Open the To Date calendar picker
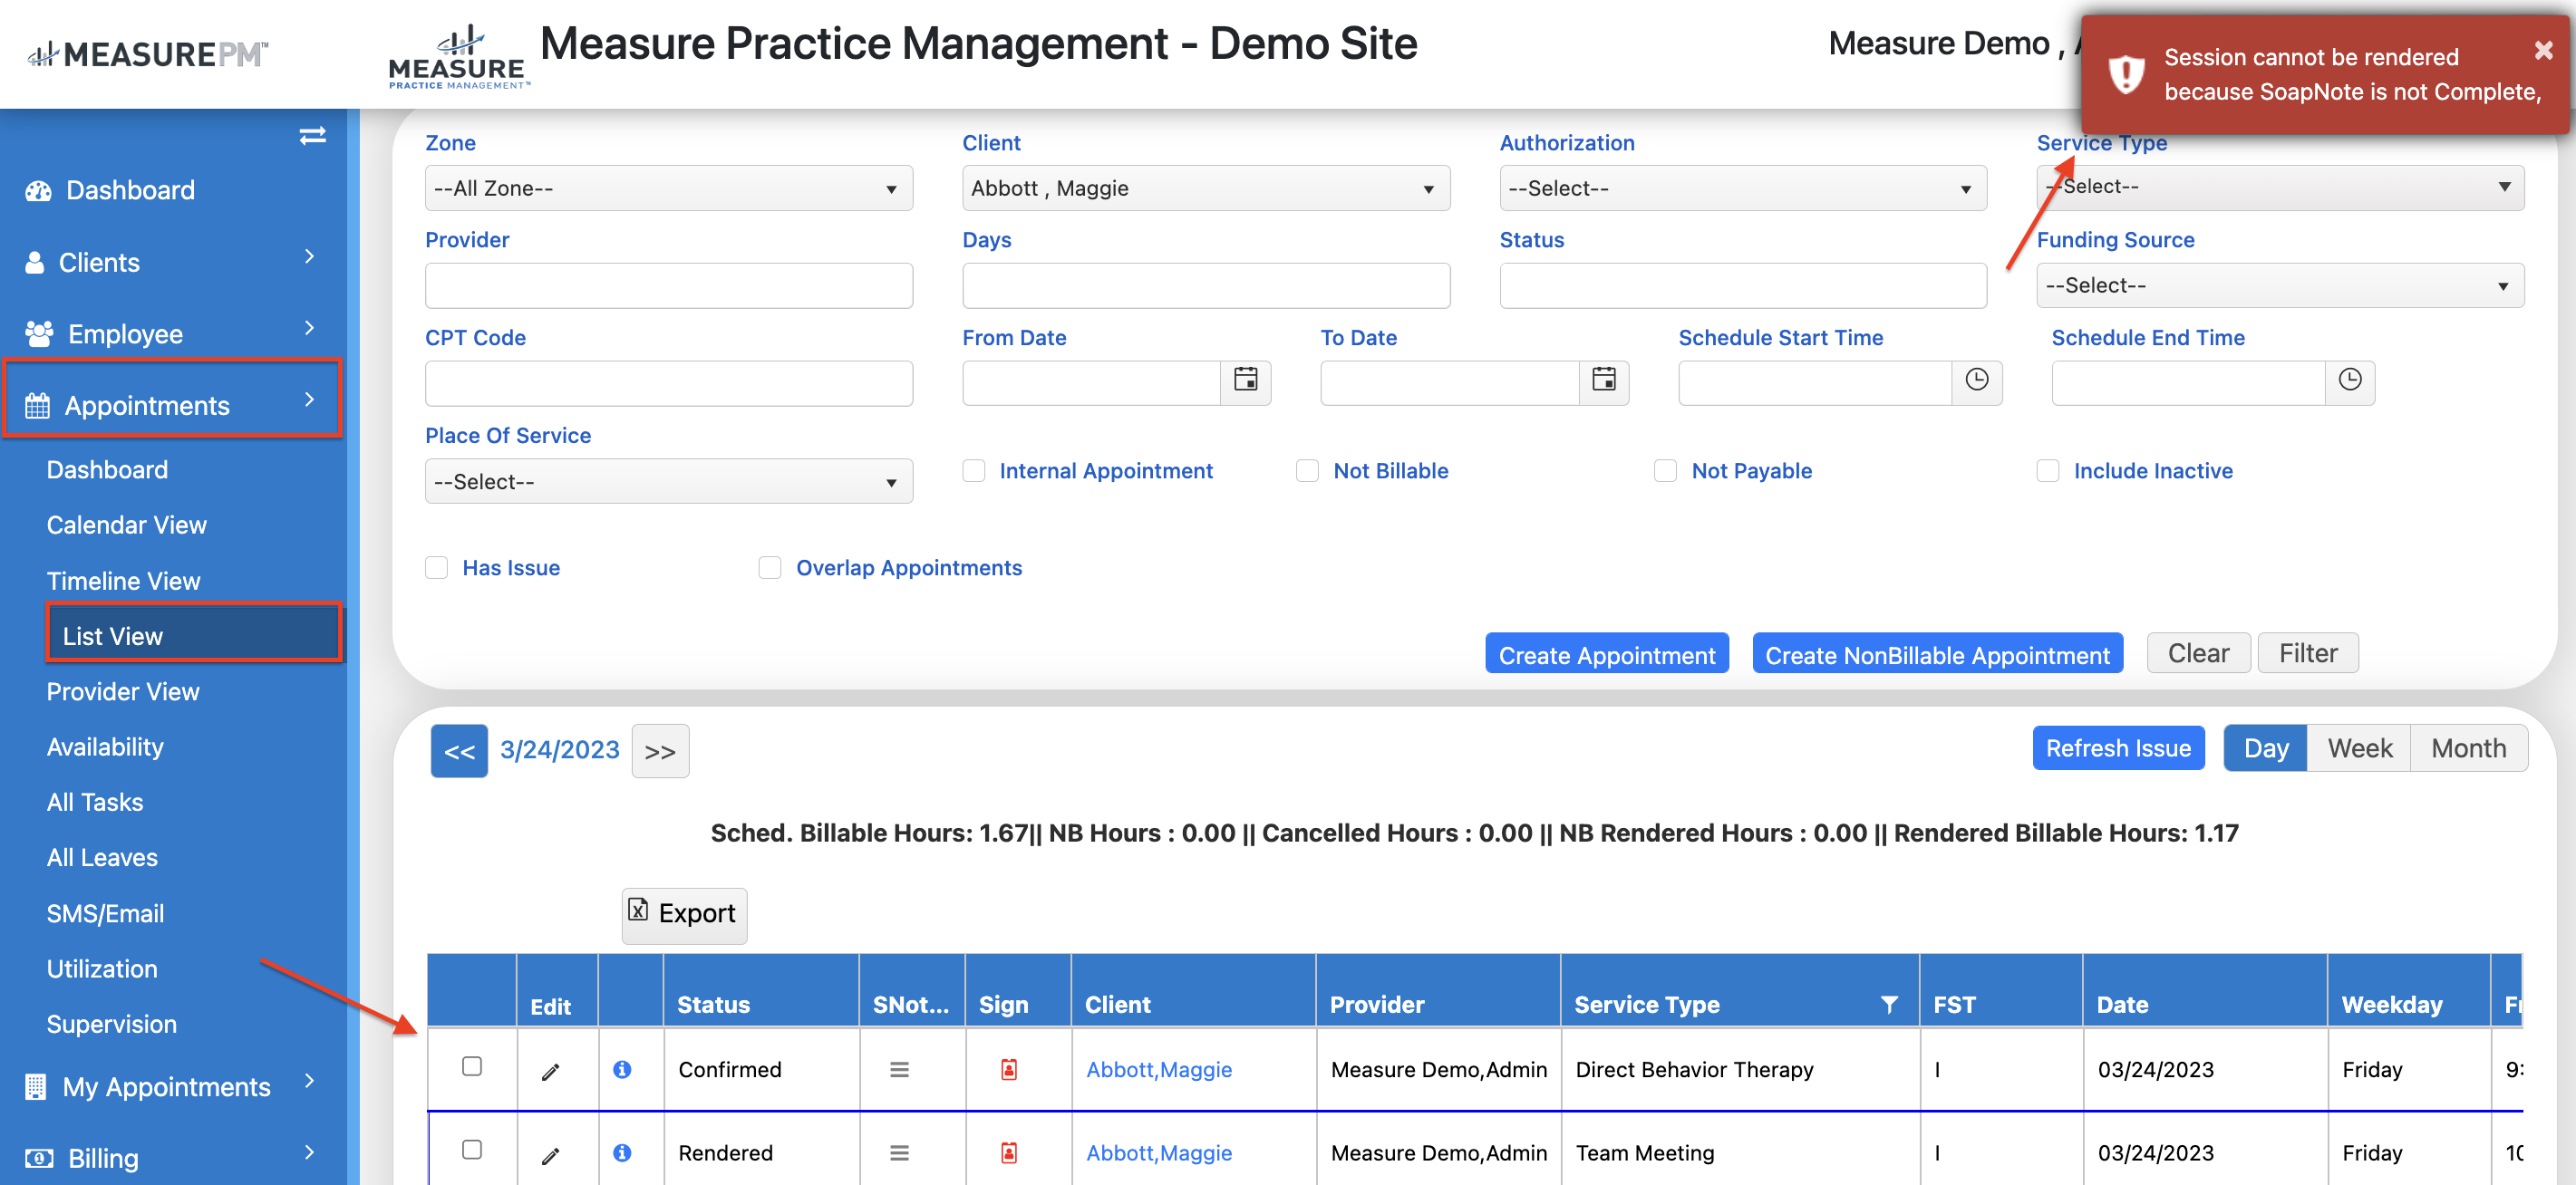This screenshot has width=2576, height=1185. coord(1603,380)
